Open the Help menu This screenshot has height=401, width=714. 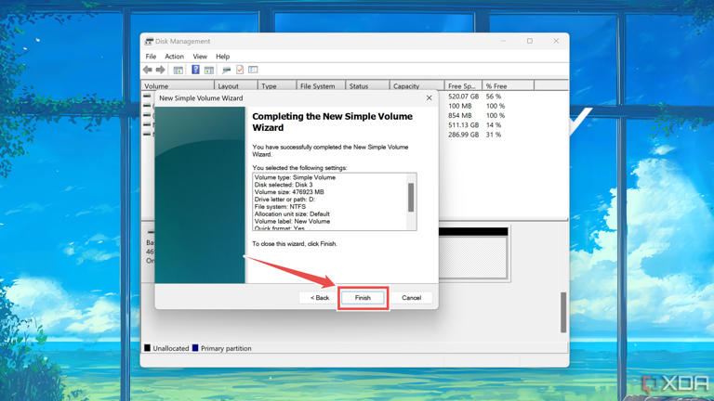(x=223, y=57)
